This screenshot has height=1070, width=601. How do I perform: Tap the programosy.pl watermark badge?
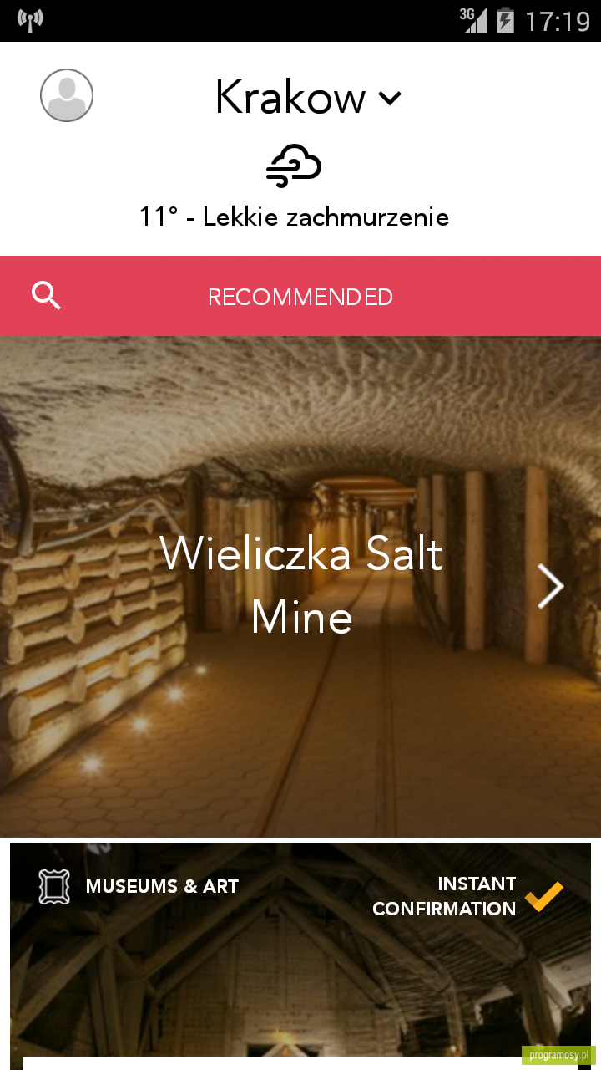[x=558, y=1055]
